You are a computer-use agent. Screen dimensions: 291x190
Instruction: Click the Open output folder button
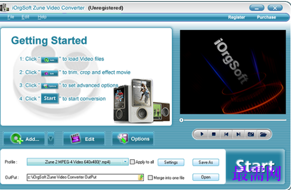(205, 177)
